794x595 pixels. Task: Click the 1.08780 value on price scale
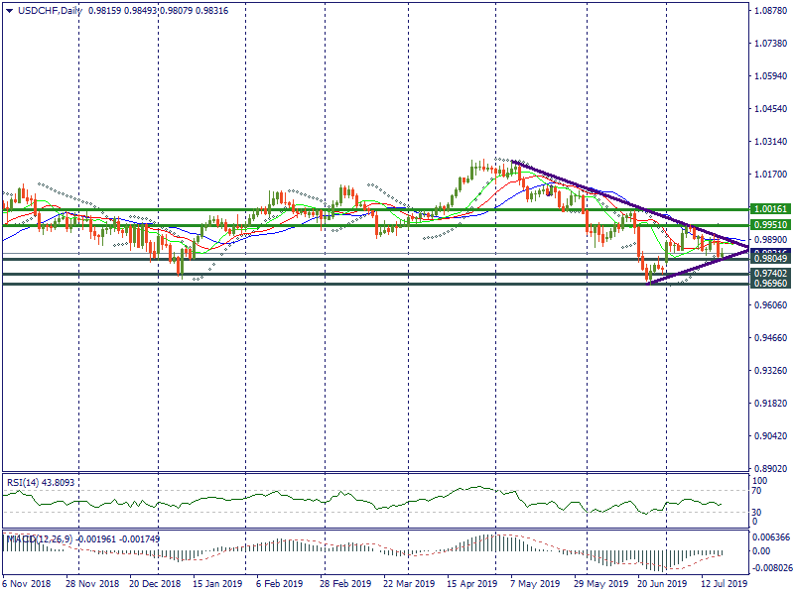771,11
